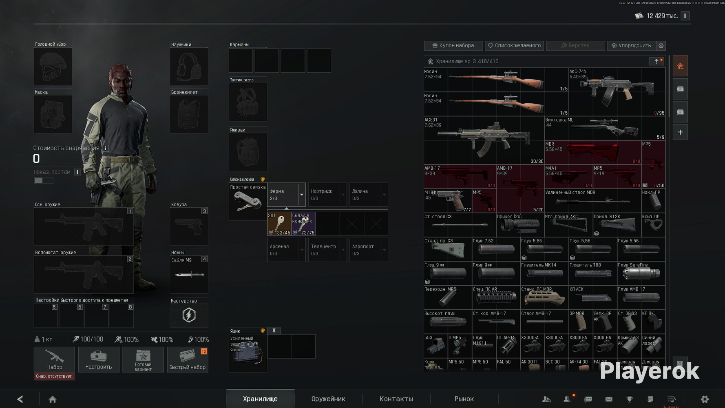725x408 pixels.
Task: Select the Склад в конюшнях key
Action: pyautogui.click(x=303, y=224)
